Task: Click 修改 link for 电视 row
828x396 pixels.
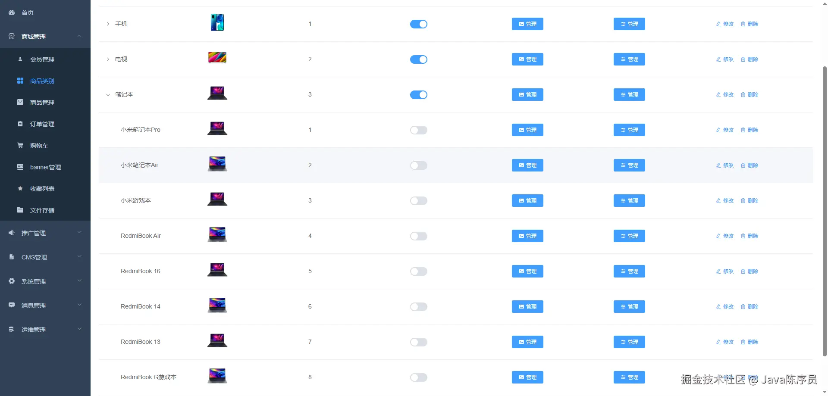Action: 725,59
